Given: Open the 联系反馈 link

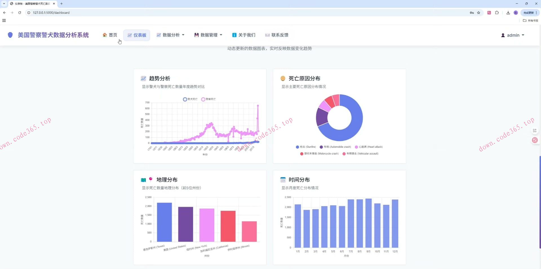Looking at the screenshot, I should tap(277, 35).
